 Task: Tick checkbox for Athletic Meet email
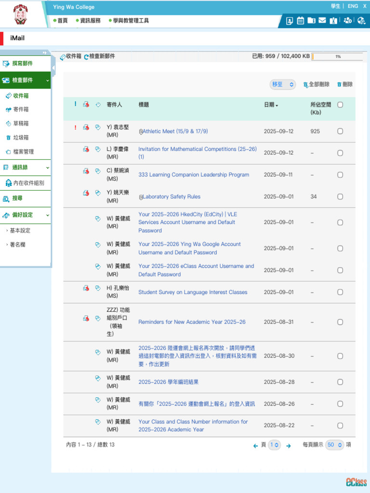click(340, 131)
